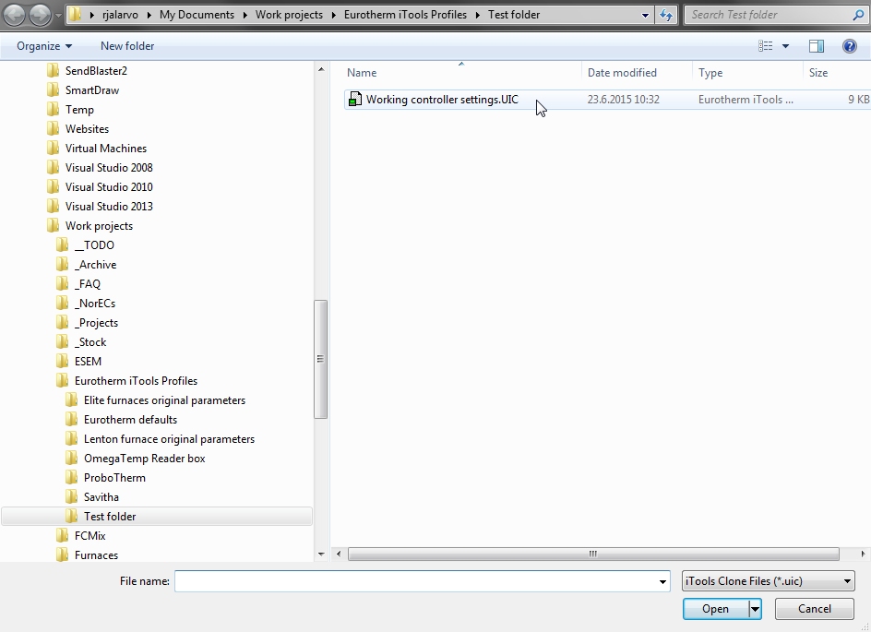This screenshot has width=871, height=632.
Task: Click the folder tree scroll down arrow
Action: (x=321, y=554)
